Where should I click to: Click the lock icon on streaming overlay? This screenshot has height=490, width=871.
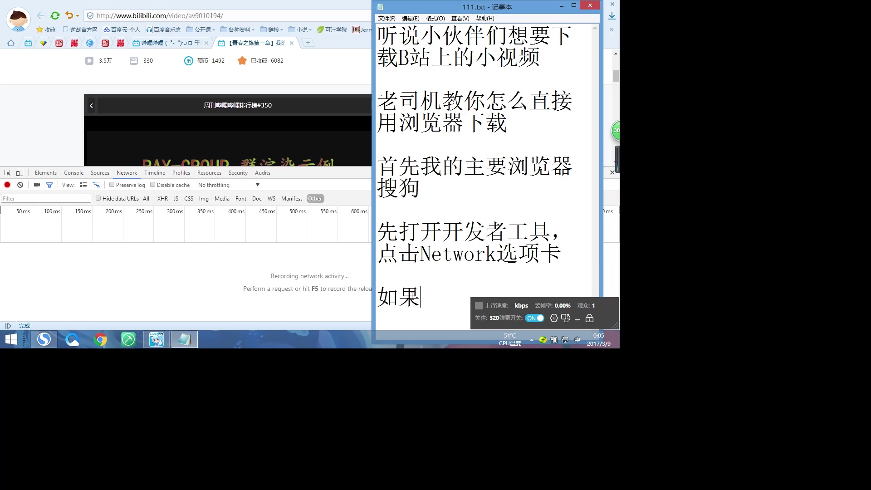point(590,318)
